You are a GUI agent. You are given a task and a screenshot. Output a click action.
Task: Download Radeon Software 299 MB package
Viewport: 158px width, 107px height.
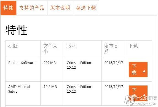pyautogui.click(x=138, y=69)
